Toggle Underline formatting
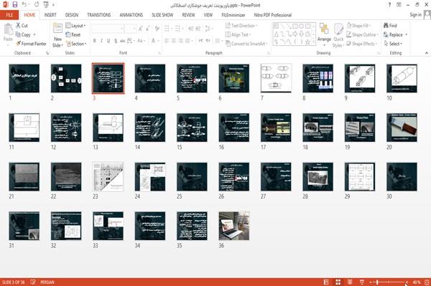431x286 pixels. [x=108, y=41]
